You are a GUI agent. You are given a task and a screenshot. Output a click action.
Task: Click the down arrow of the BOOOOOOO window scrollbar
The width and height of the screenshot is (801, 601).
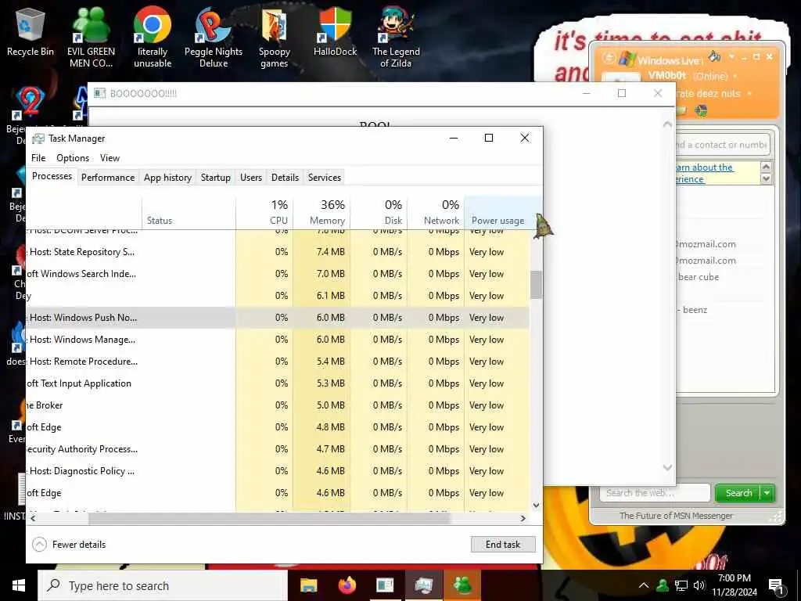coord(667,467)
